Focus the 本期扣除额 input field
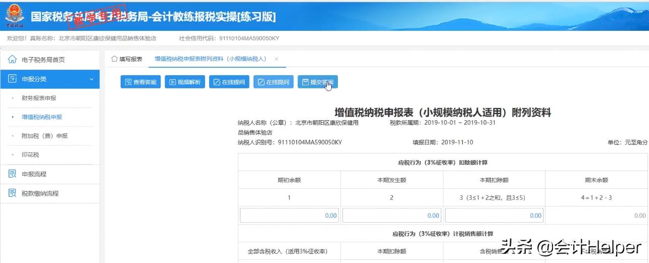The height and width of the screenshot is (263, 649). [x=494, y=215]
